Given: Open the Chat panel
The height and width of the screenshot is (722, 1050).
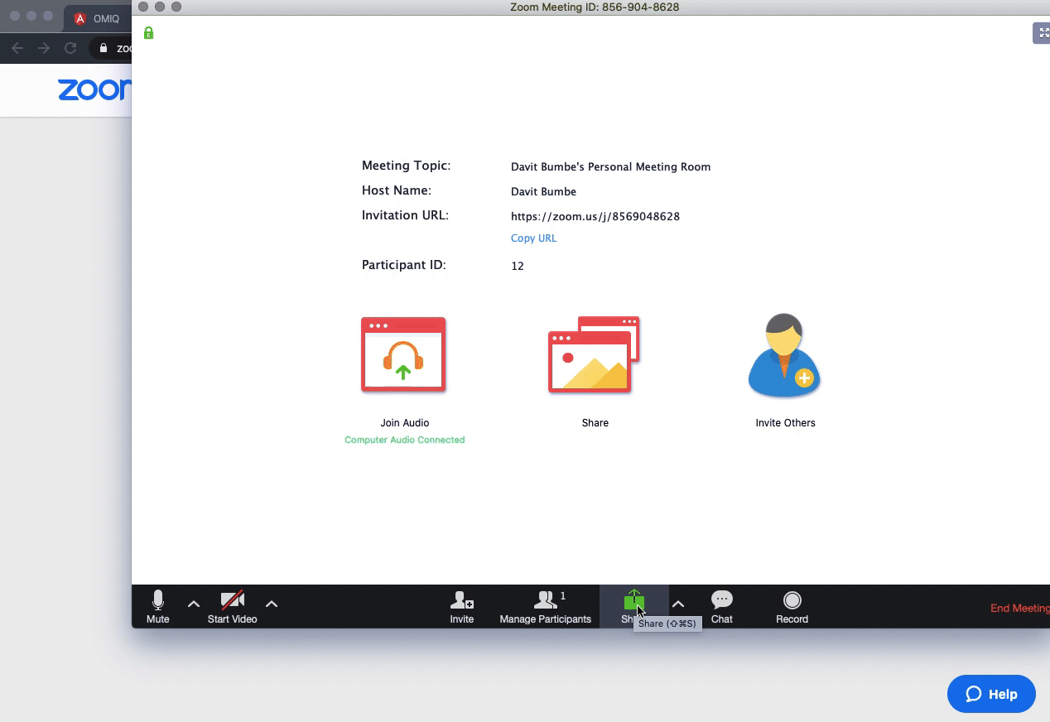Looking at the screenshot, I should [722, 607].
